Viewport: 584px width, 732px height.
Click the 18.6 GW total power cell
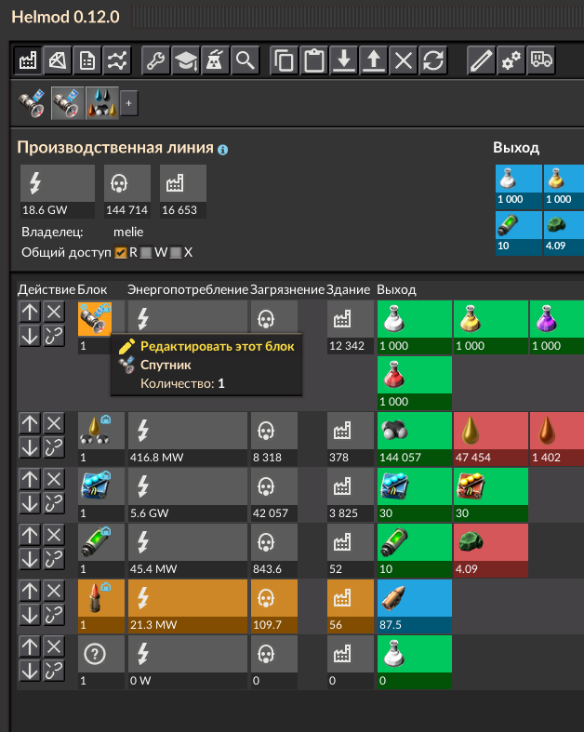pyautogui.click(x=58, y=192)
